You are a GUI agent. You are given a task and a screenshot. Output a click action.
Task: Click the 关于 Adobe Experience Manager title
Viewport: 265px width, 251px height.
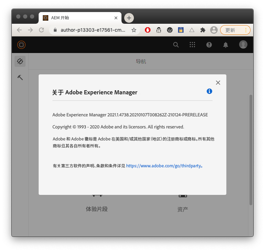point(95,92)
